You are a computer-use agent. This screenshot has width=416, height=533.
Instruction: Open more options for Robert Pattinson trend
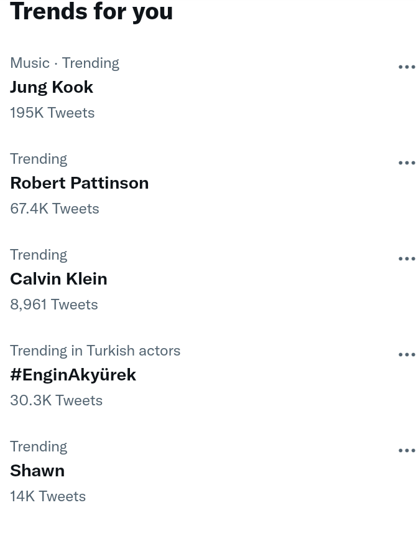407,163
